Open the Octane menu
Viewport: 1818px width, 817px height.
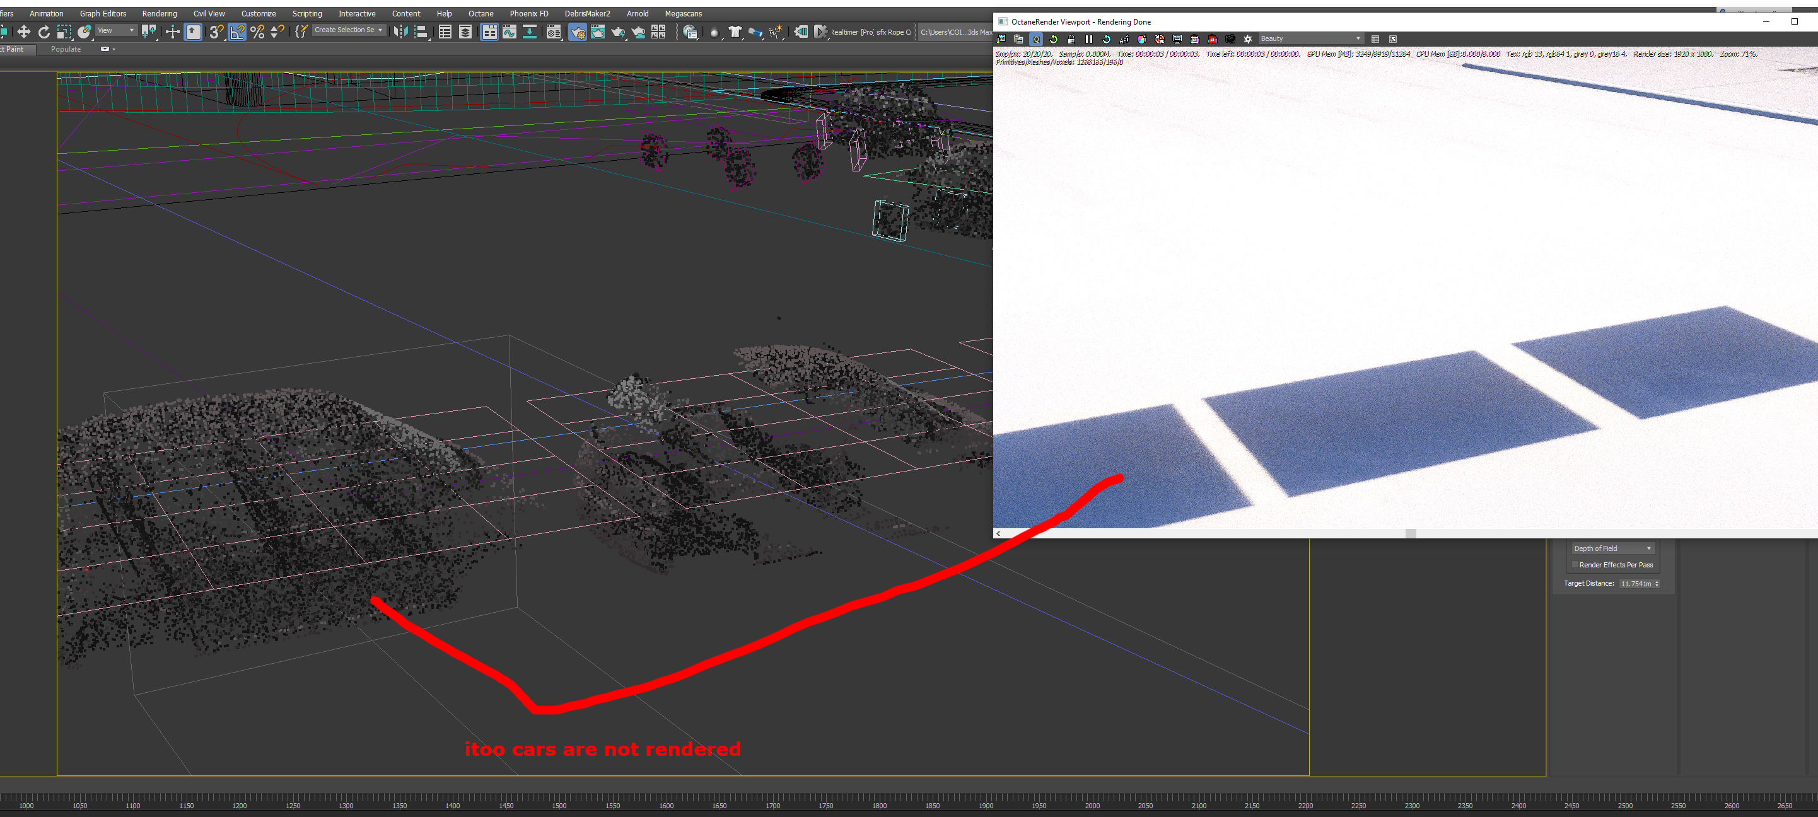tap(481, 13)
